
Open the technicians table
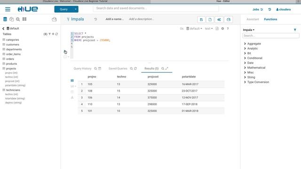click(x=13, y=90)
